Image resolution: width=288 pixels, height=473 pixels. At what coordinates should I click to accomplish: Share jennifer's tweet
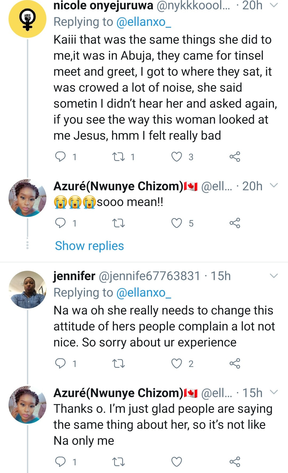tap(235, 363)
